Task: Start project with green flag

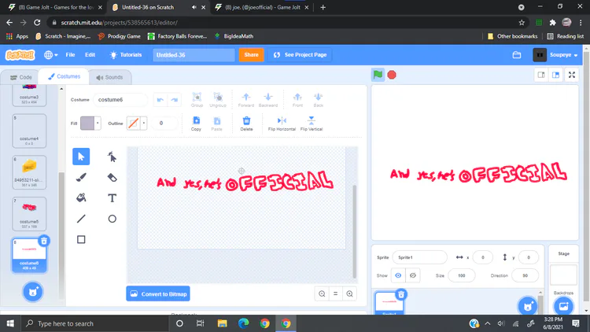Action: 378,75
